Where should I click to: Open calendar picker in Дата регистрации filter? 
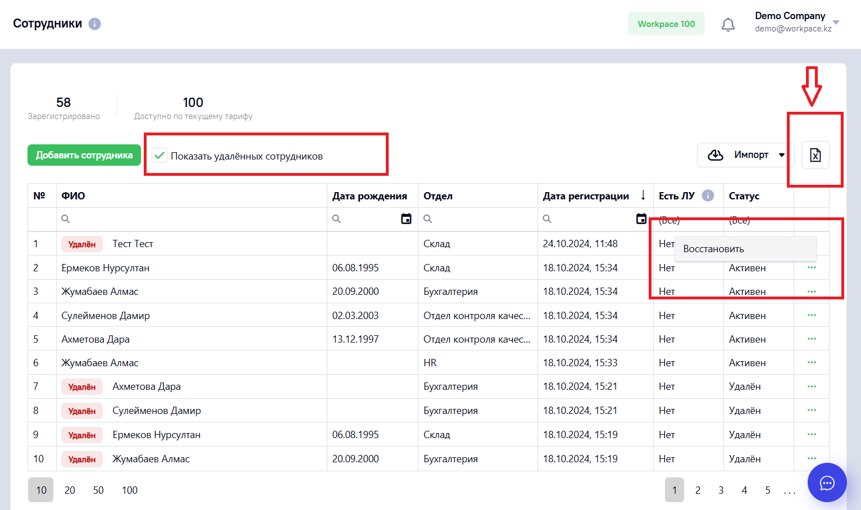[x=641, y=219]
